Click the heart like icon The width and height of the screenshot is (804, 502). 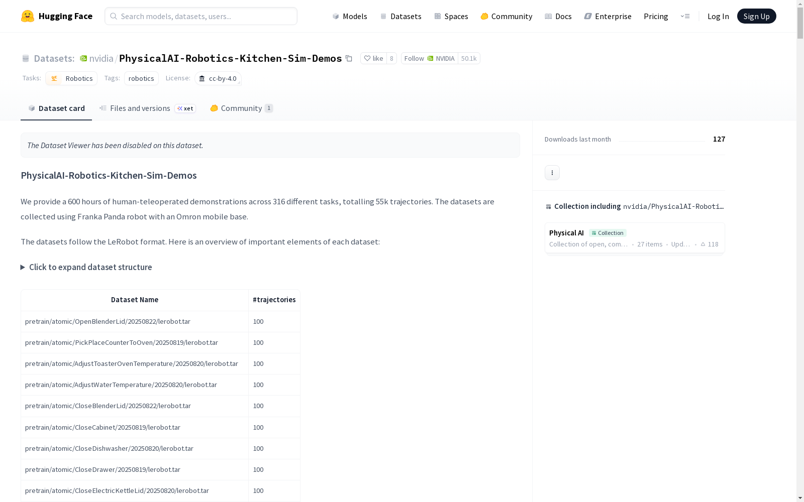pyautogui.click(x=367, y=58)
